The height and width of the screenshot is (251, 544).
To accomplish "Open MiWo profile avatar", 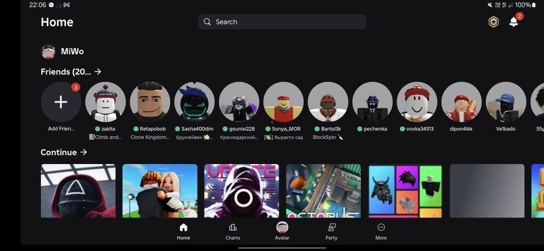I will [48, 51].
